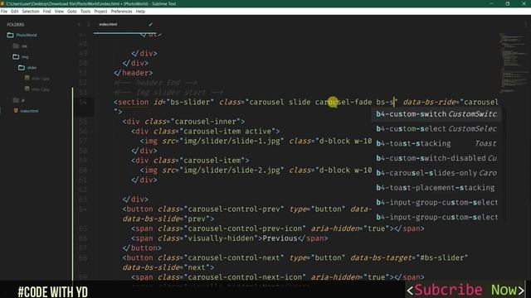
Task: Open the Goto menu
Action: click(72, 11)
